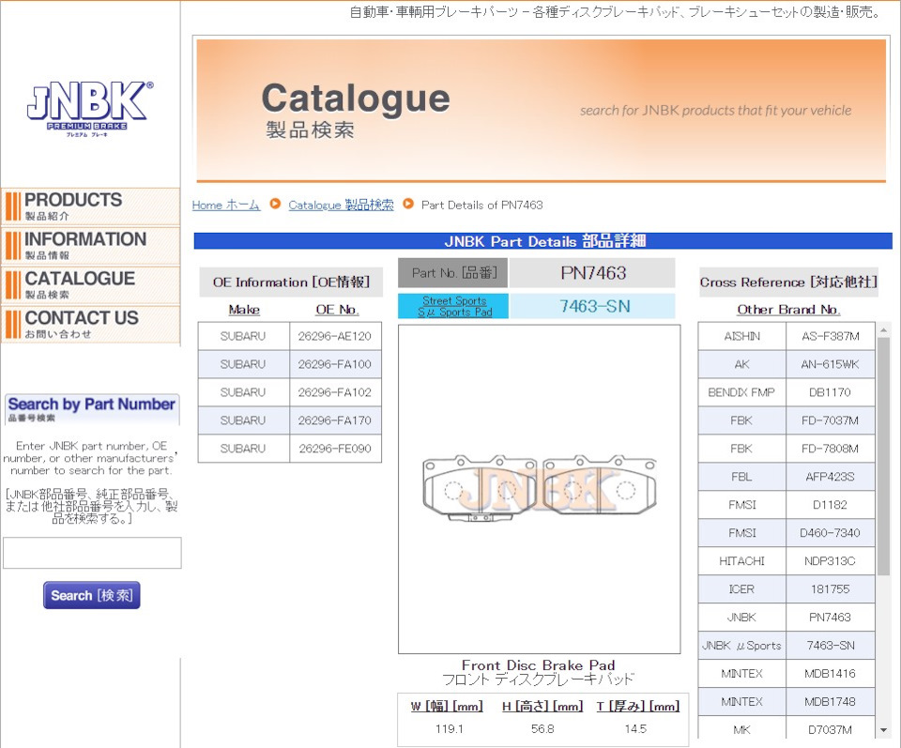901x748 pixels.
Task: Select JNBK cross reference PN7463
Action: pyautogui.click(x=831, y=618)
